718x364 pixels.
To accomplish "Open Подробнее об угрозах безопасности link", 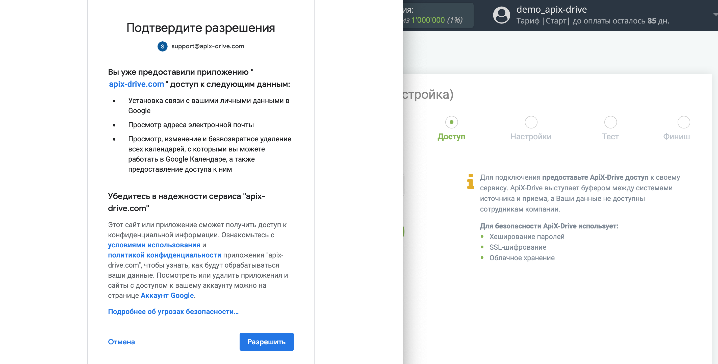I will point(173,311).
